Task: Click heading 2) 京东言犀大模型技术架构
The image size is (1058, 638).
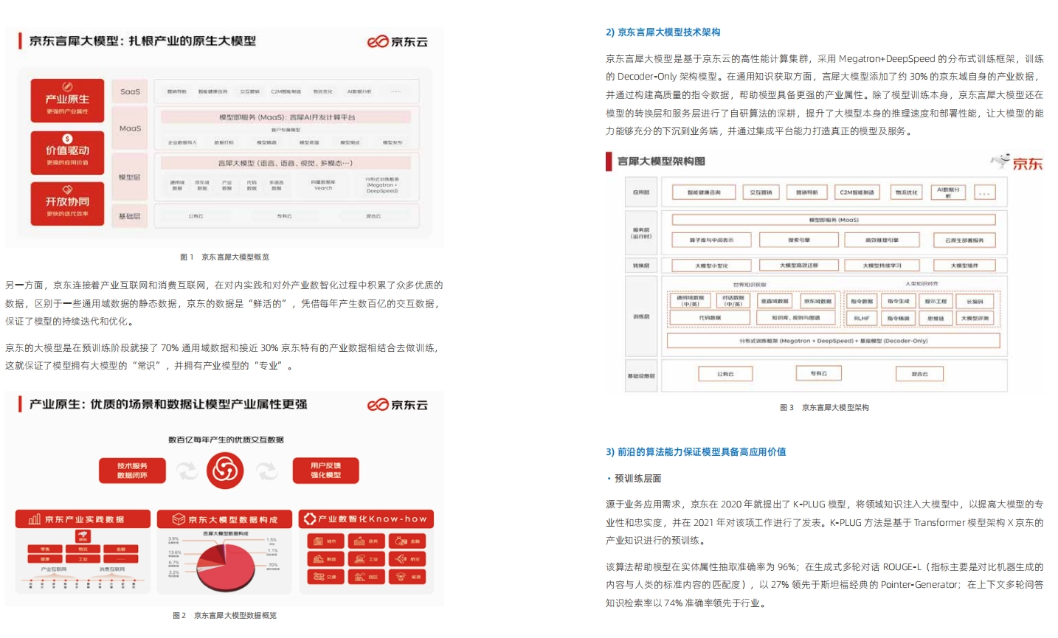Action: pyautogui.click(x=663, y=32)
